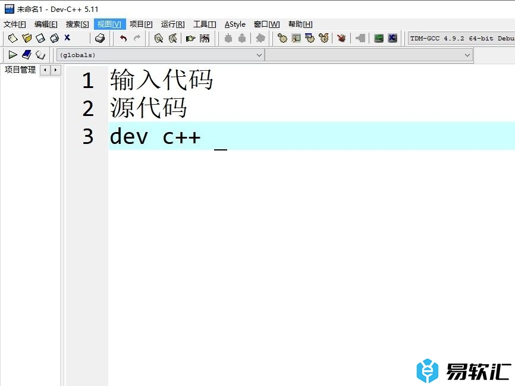Click line 1 text 输入代码
The image size is (515, 386).
point(161,80)
